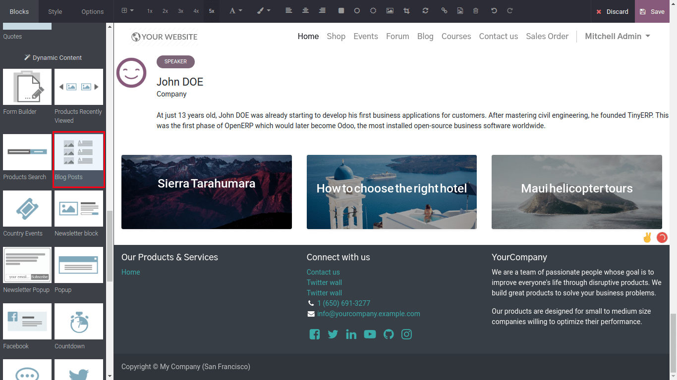This screenshot has height=380, width=677.
Task: Set icon size to 2x
Action: tap(165, 11)
